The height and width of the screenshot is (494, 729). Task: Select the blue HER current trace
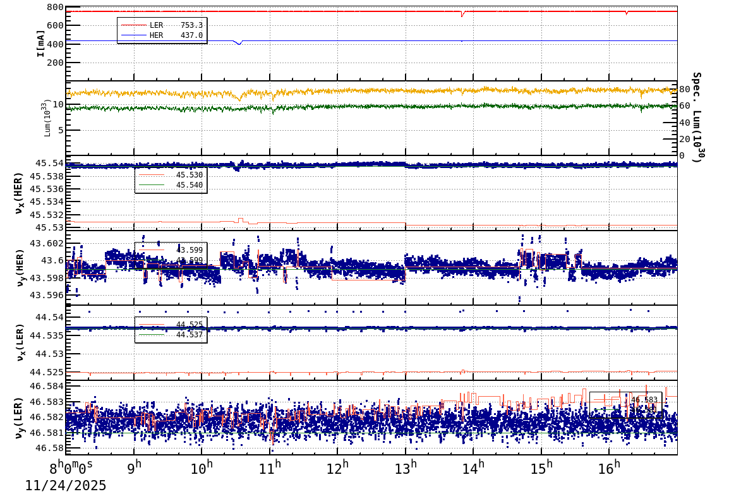tap(379, 42)
